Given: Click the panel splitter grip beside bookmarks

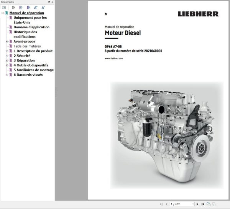Looking at the screenshot, I should tap(56, 92).
